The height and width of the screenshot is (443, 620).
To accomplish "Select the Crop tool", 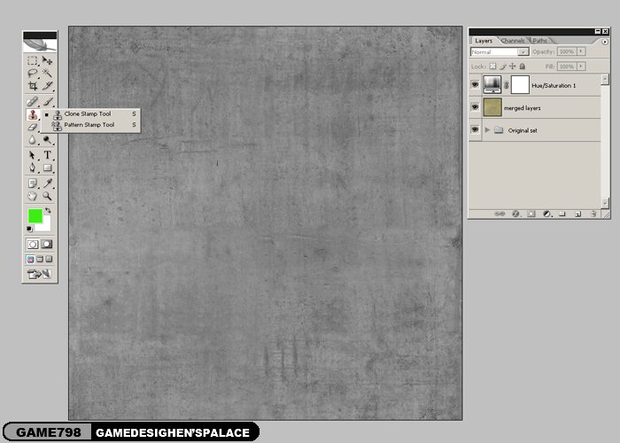I will [x=33, y=85].
